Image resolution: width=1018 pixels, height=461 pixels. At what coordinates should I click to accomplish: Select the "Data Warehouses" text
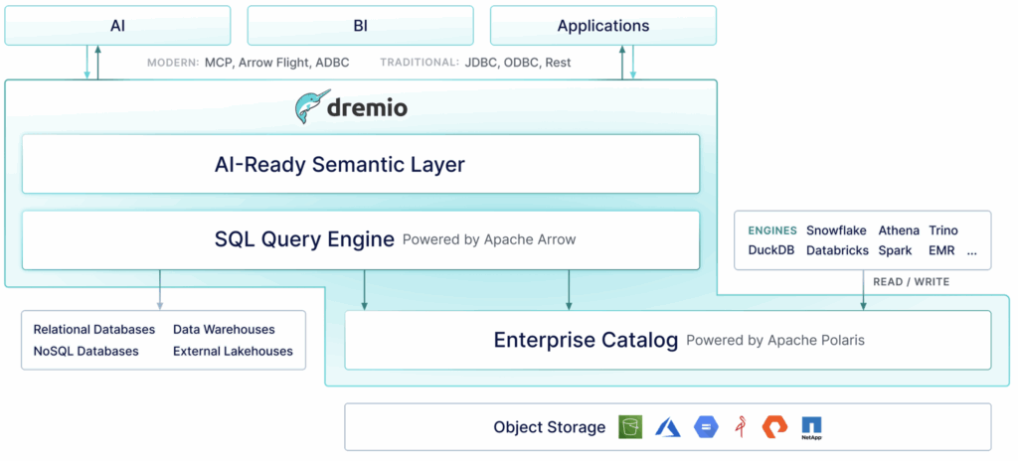pyautogui.click(x=224, y=329)
